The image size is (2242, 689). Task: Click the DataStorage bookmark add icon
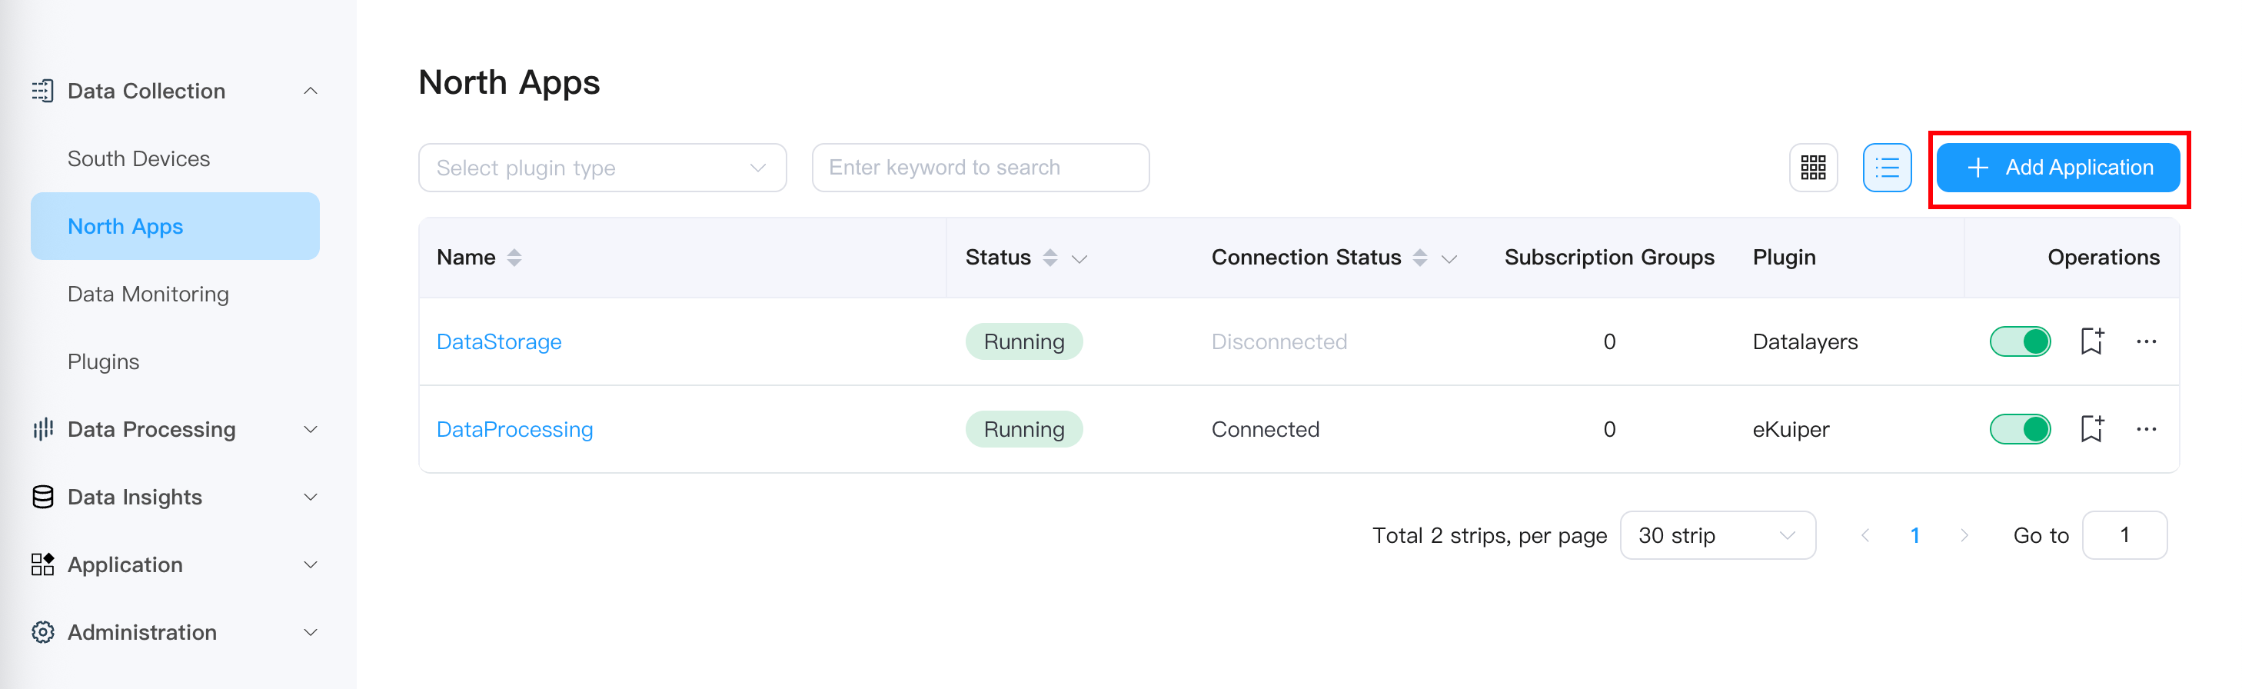pyautogui.click(x=2091, y=341)
